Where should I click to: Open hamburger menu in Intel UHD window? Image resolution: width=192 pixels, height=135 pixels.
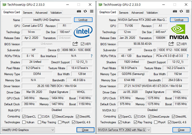pyautogui.click(x=92, y=11)
